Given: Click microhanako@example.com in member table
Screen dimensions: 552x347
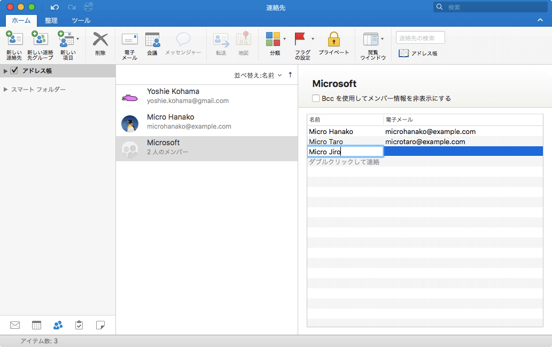Looking at the screenshot, I should click(x=430, y=131).
